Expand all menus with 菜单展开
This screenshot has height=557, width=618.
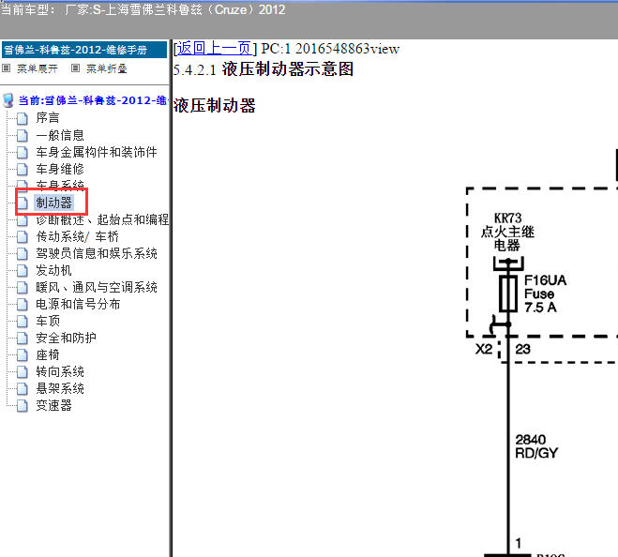pos(36,68)
